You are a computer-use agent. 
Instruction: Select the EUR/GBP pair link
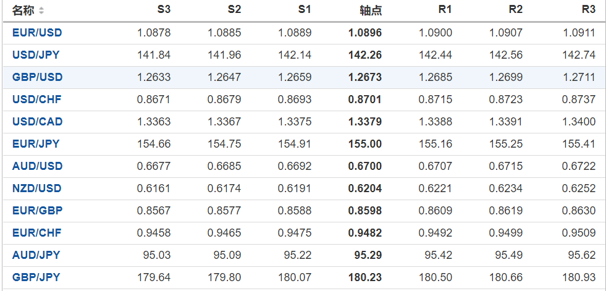coord(37,211)
